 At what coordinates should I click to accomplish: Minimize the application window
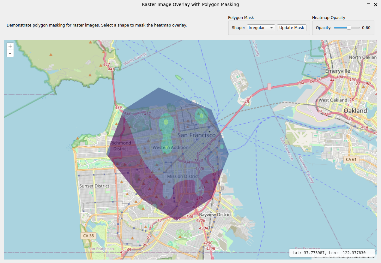pos(361,5)
